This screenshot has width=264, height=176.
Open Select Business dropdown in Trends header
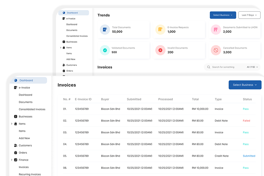point(223,15)
